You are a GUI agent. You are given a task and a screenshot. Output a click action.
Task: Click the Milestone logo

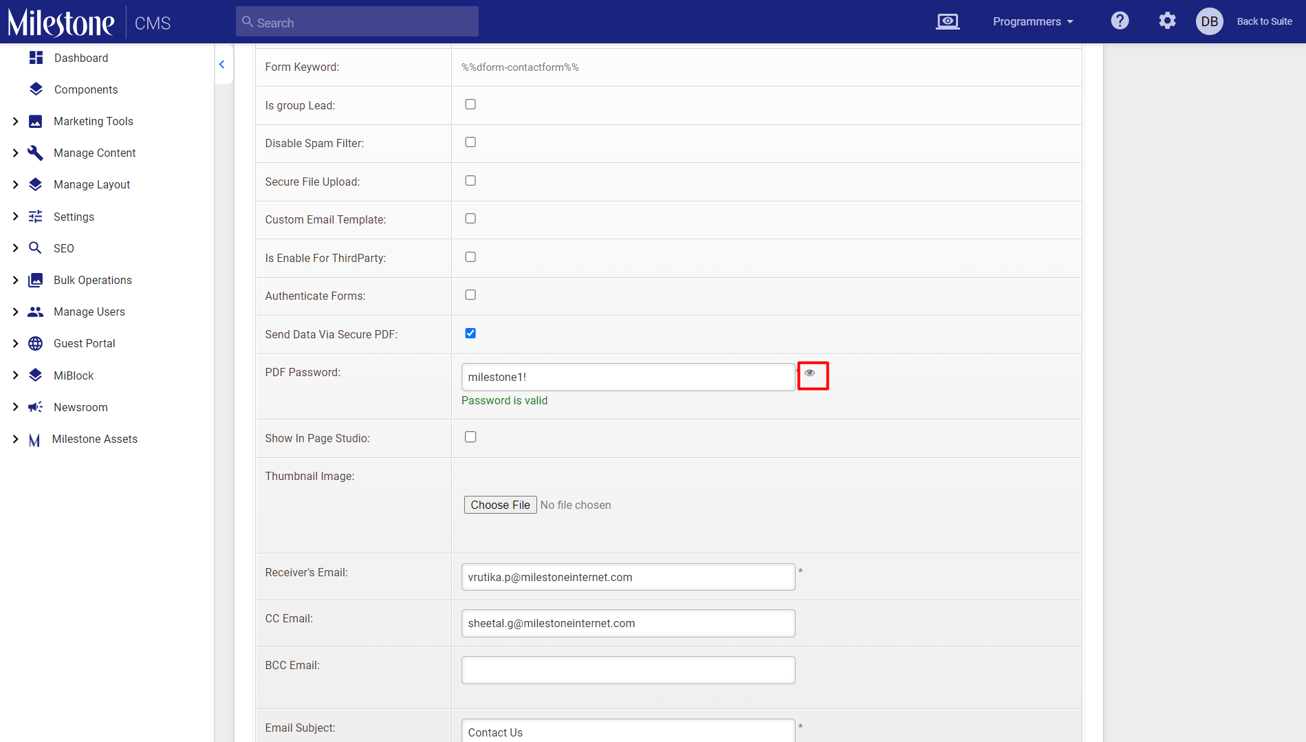point(61,22)
